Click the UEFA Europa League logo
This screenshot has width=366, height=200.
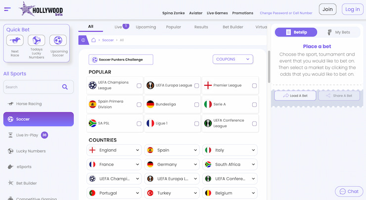(150, 85)
